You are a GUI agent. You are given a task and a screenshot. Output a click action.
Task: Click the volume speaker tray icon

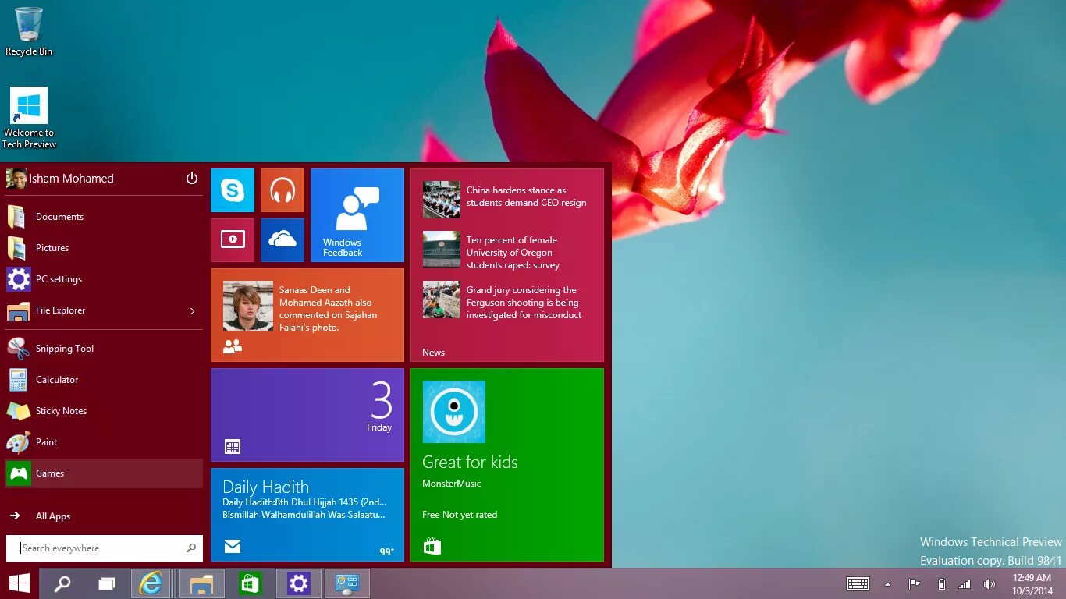[x=990, y=584]
